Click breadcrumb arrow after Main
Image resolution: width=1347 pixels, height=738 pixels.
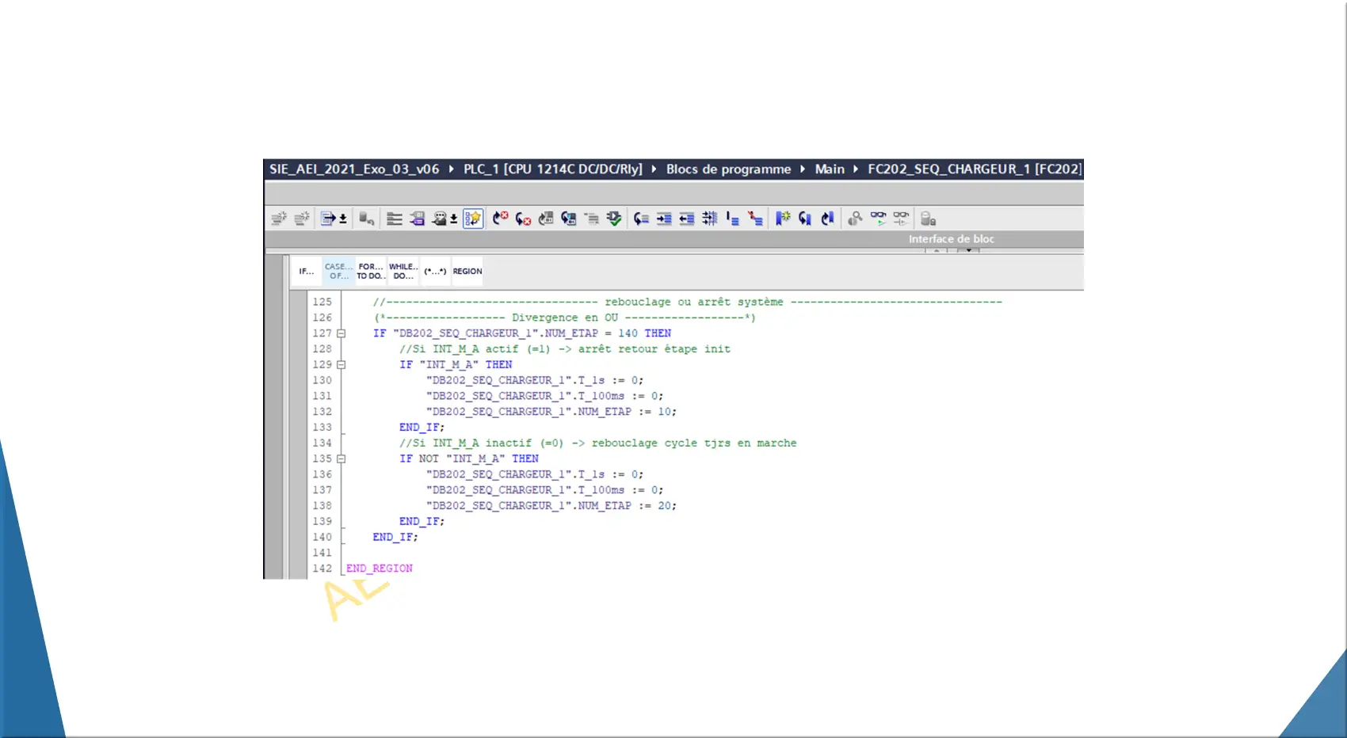pos(856,169)
